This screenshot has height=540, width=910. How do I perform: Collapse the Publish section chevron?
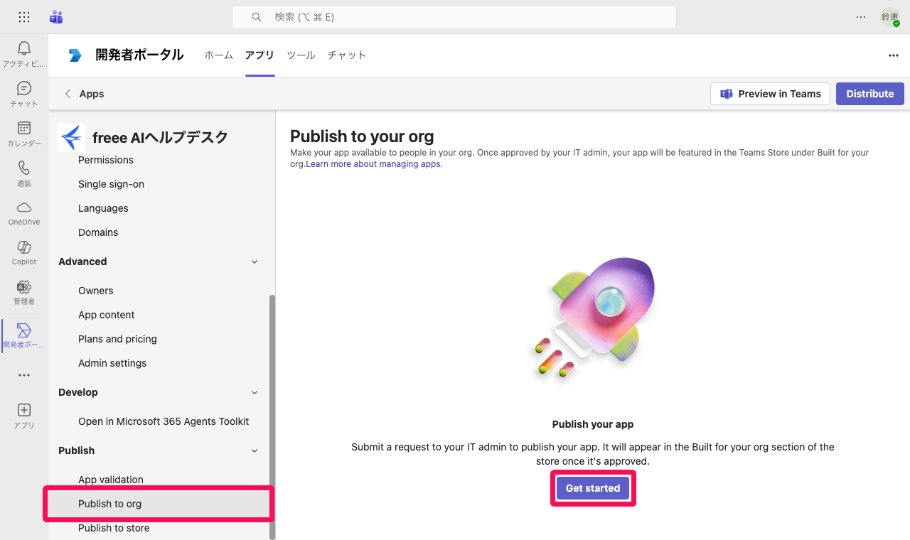(x=255, y=451)
